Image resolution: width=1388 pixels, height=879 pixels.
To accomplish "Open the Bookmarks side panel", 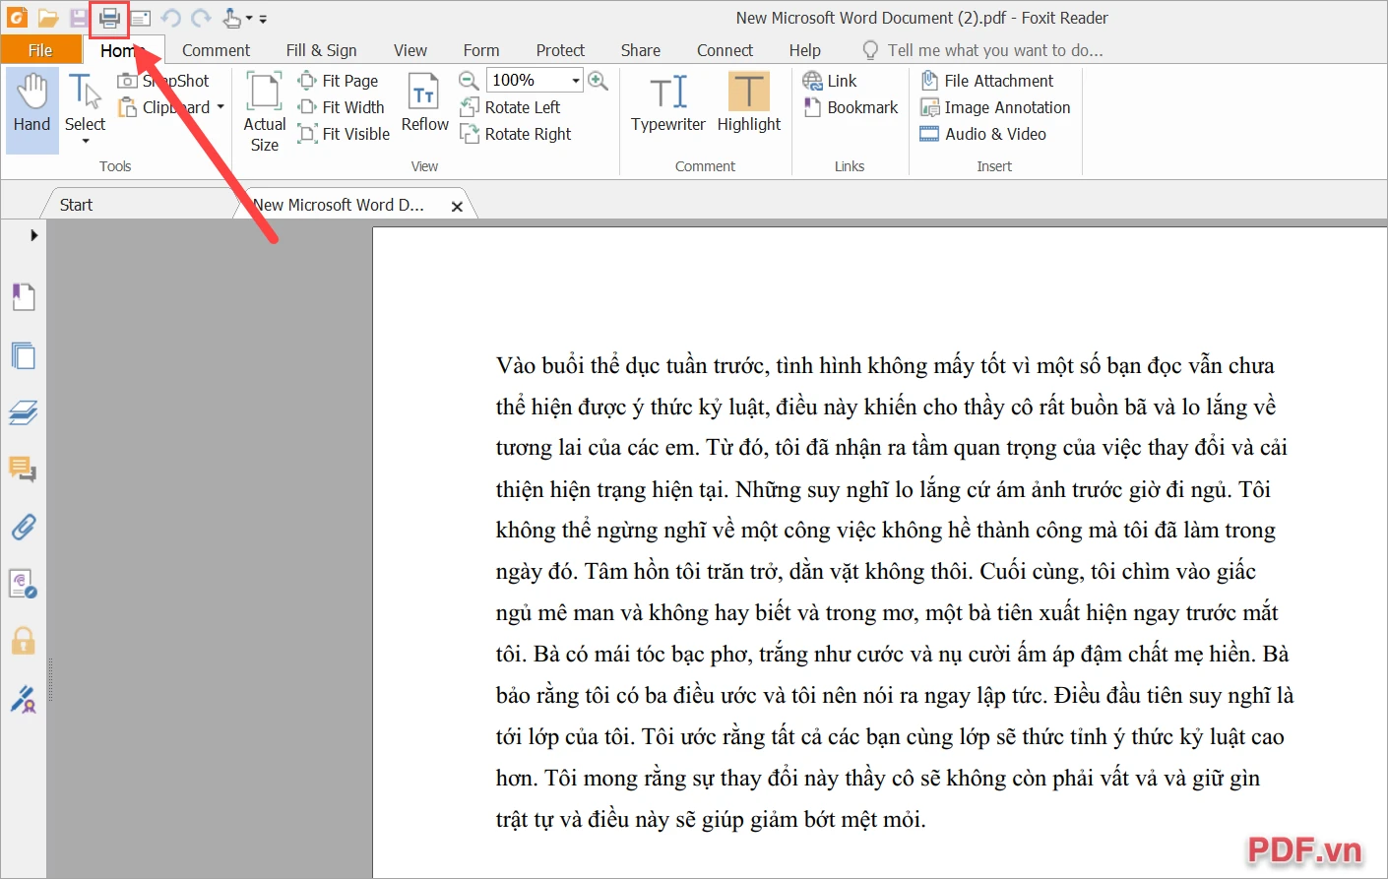I will pos(24,297).
